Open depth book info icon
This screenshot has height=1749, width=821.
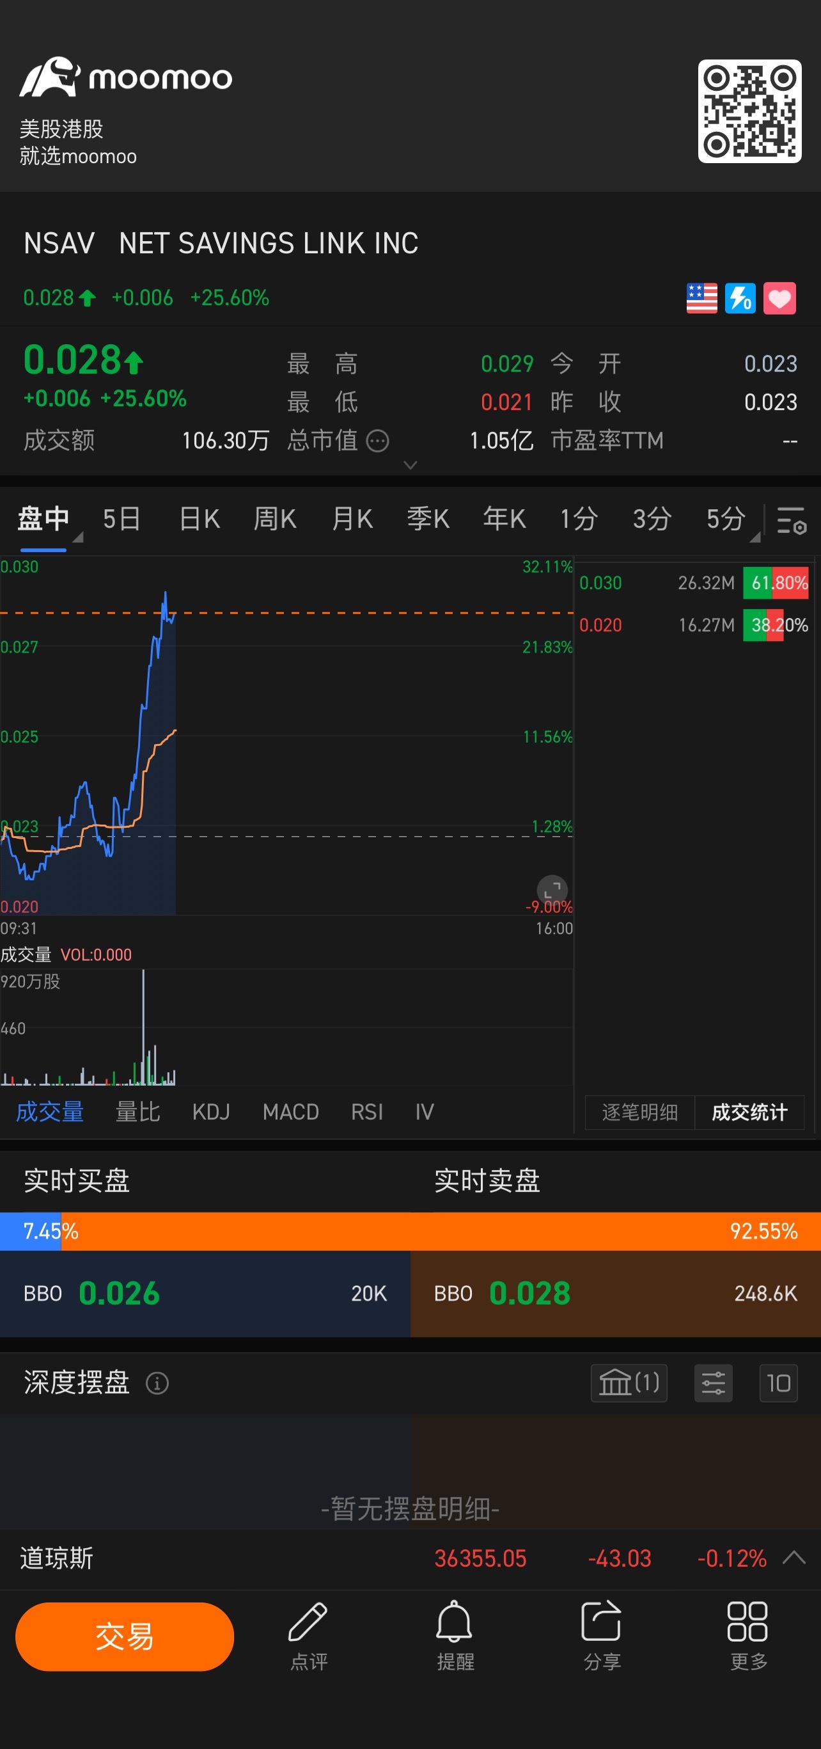click(157, 1383)
